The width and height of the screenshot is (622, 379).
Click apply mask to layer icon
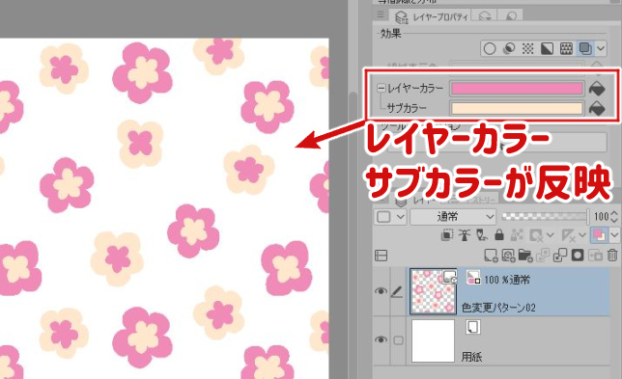tap(595, 256)
